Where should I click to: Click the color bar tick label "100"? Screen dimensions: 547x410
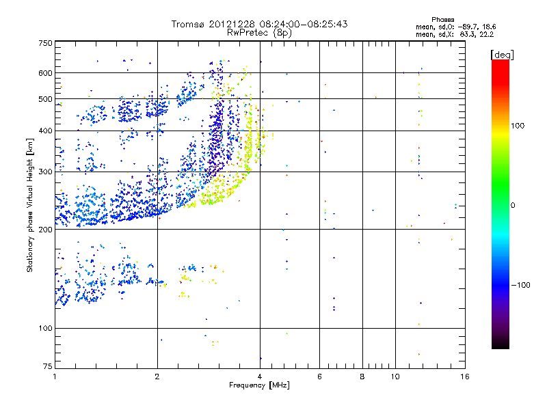pyautogui.click(x=518, y=126)
